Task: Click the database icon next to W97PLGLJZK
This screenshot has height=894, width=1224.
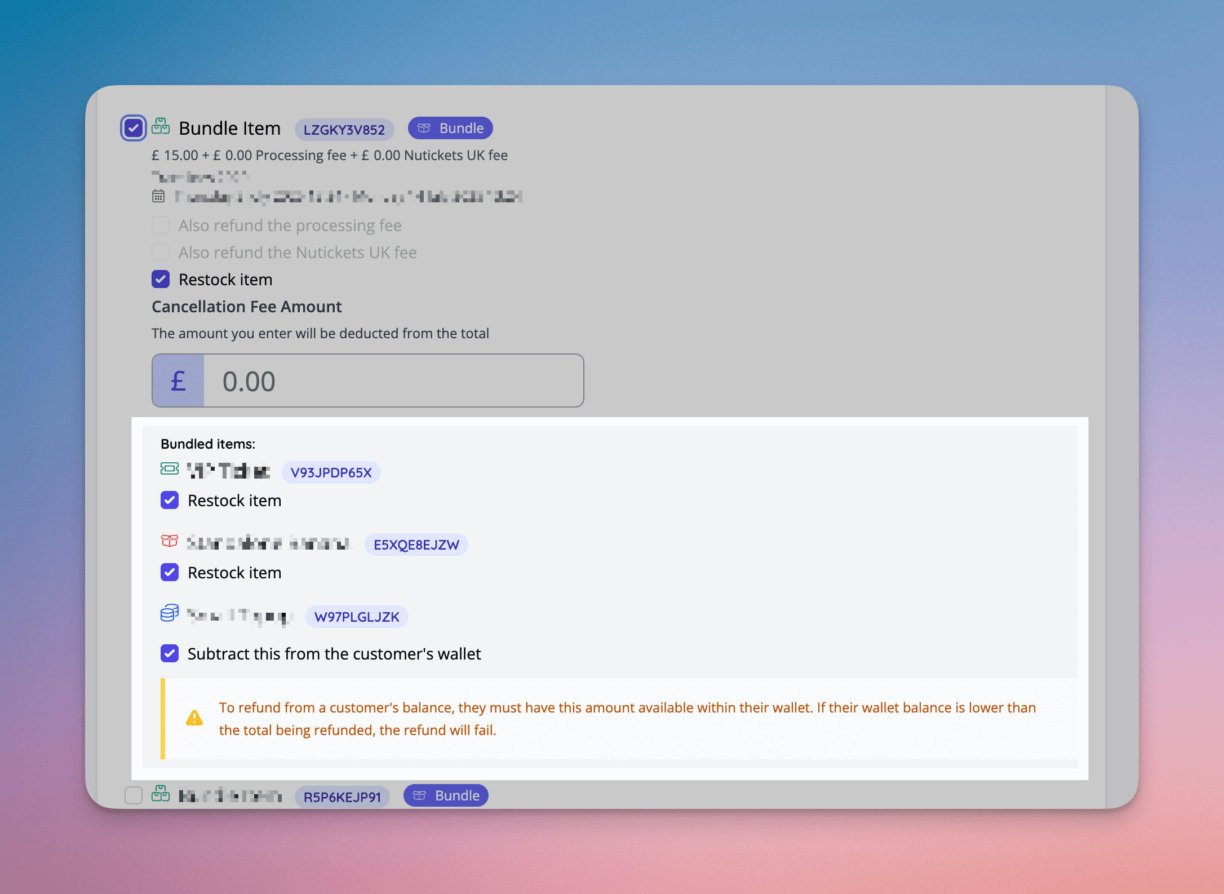Action: click(x=168, y=614)
